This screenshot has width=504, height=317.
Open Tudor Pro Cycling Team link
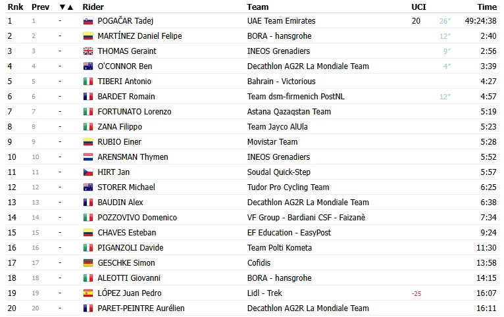[x=288, y=187]
